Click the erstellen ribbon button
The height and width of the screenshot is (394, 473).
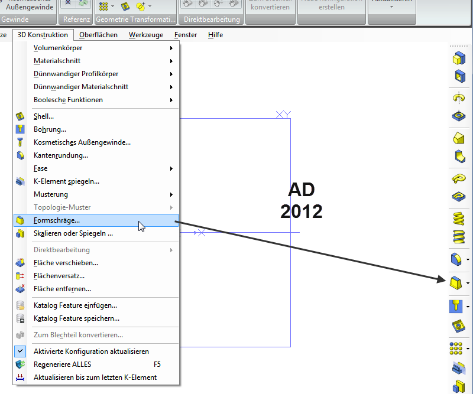[x=332, y=7]
